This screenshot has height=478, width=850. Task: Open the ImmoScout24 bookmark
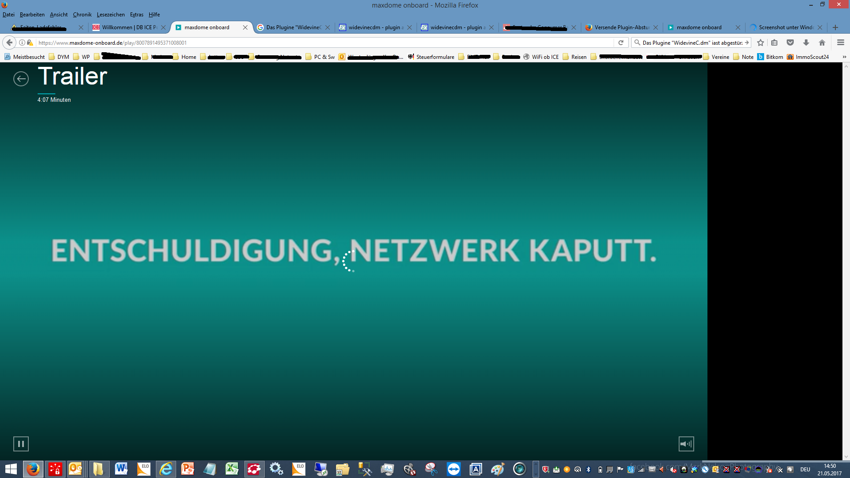[x=808, y=57]
